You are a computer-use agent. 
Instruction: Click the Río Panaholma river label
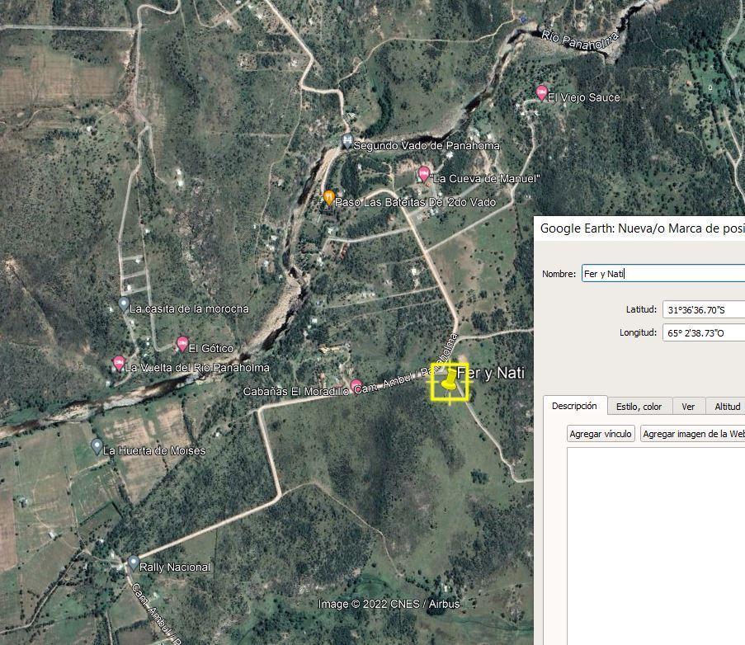tap(580, 40)
